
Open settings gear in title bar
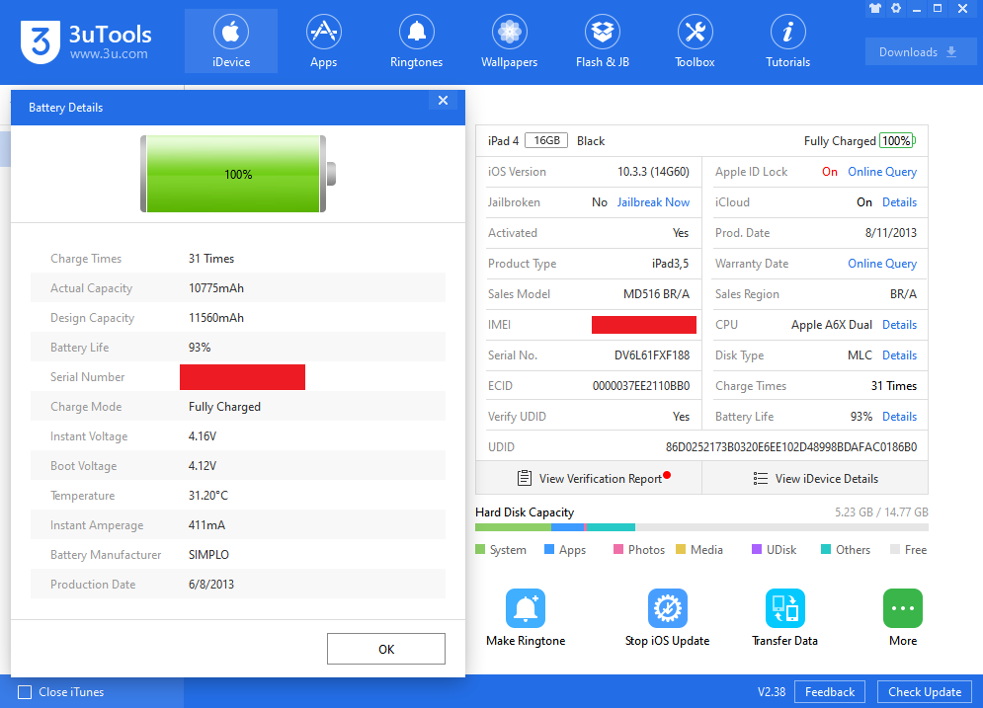(896, 8)
